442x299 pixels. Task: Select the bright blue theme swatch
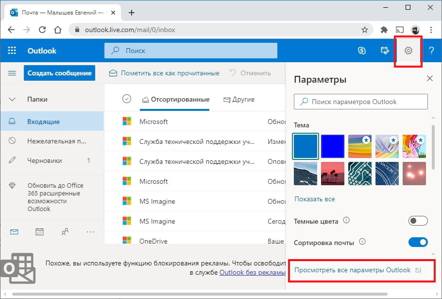[x=333, y=146]
